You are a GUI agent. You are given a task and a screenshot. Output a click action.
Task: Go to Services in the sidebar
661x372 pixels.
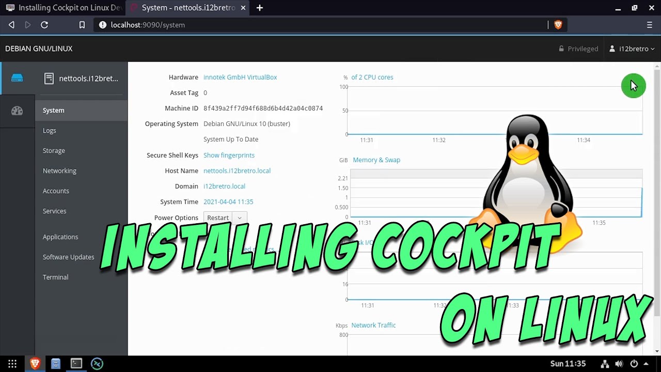coord(81,211)
